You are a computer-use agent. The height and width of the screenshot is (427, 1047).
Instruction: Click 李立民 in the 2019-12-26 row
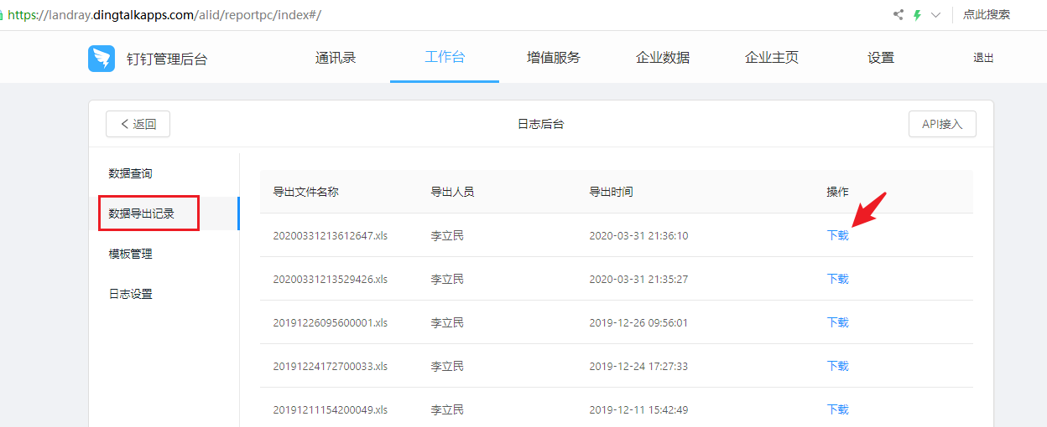pyautogui.click(x=447, y=322)
